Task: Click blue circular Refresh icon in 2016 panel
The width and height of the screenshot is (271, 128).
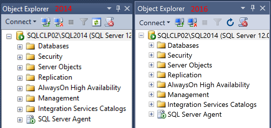Action: pos(230,22)
